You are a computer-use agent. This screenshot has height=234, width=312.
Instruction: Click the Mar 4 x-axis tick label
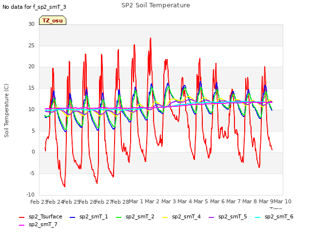click(x=185, y=201)
